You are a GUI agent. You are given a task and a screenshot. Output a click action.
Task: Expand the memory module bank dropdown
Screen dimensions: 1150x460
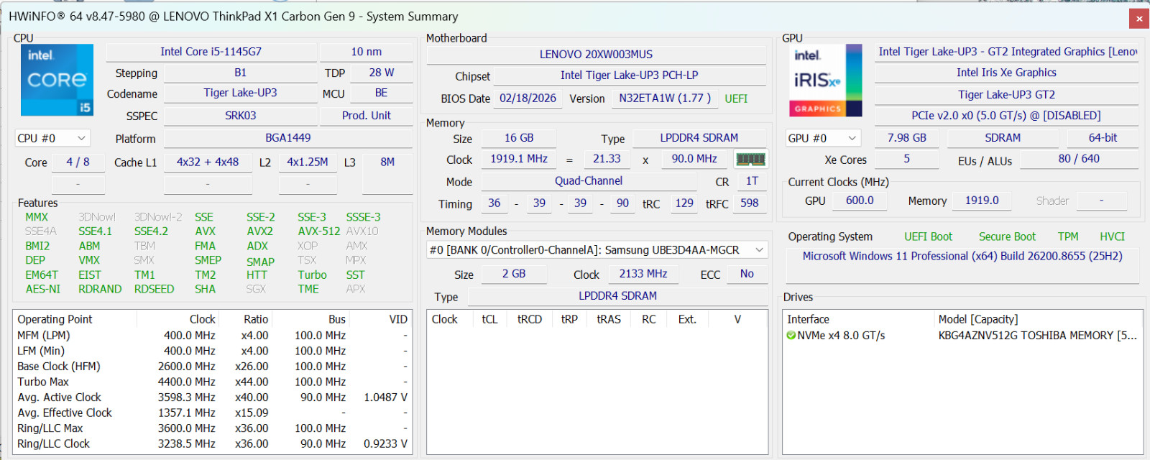(597, 250)
